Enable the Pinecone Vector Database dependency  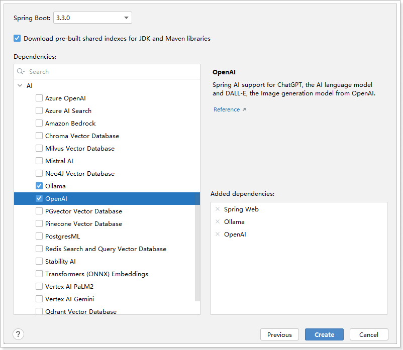click(39, 223)
